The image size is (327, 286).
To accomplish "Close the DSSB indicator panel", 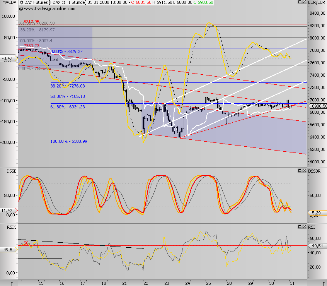I will tap(304, 171).
